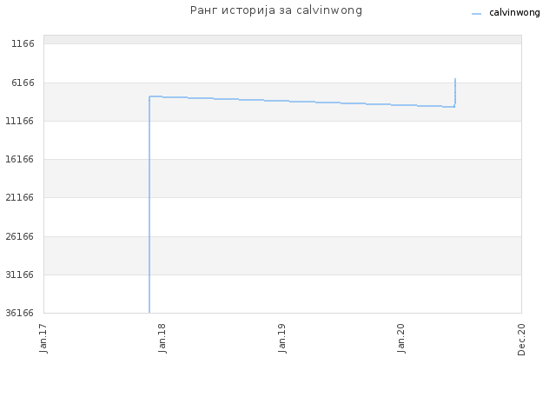Select the 11166 y-axis label

pyautogui.click(x=19, y=121)
